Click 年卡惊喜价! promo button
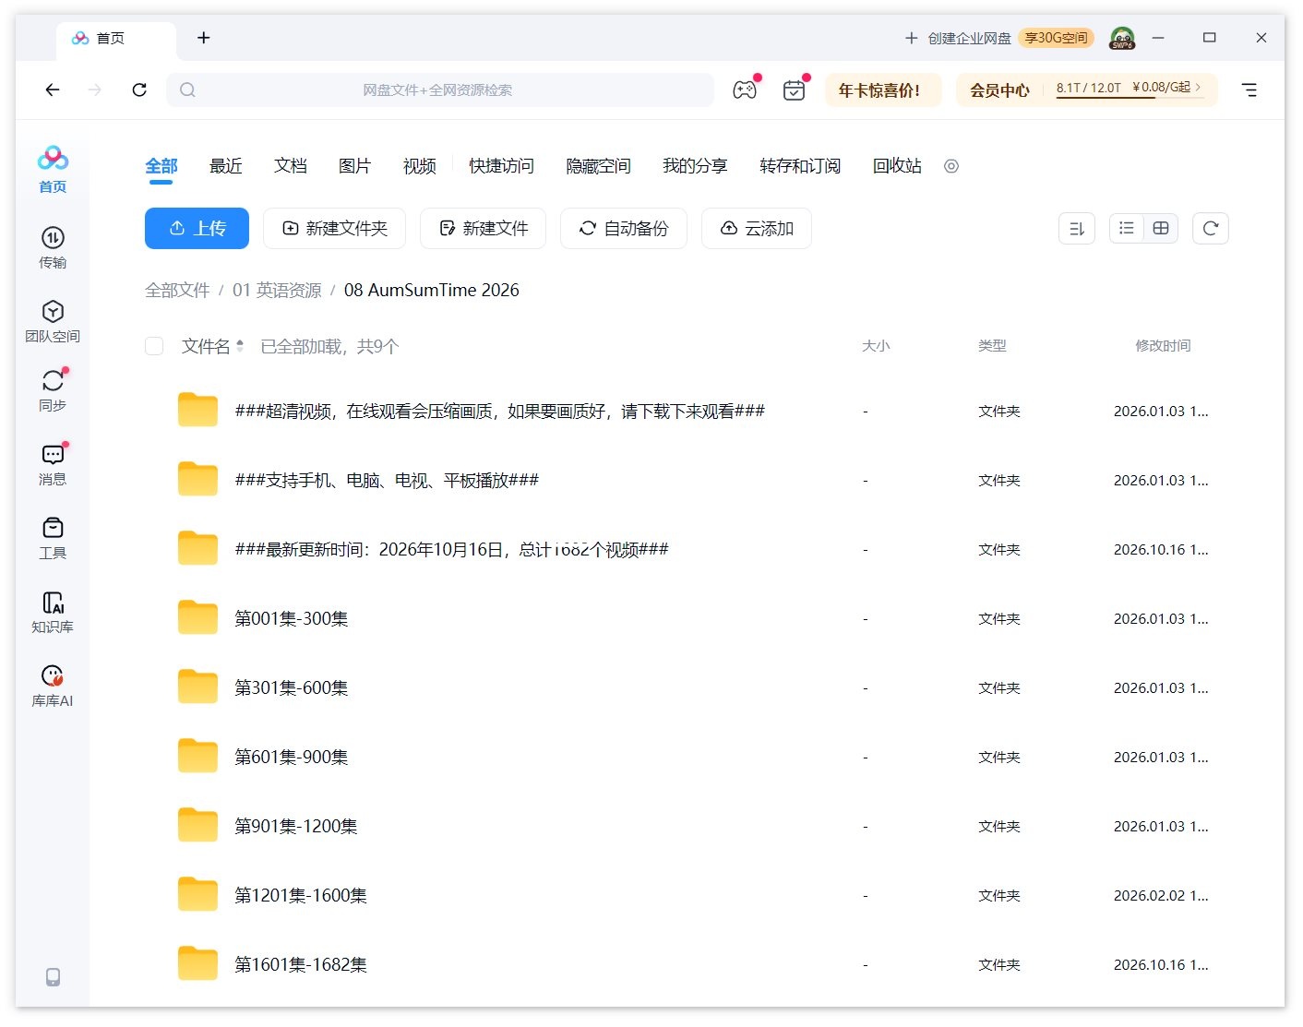The image size is (1303, 1027). tap(883, 90)
